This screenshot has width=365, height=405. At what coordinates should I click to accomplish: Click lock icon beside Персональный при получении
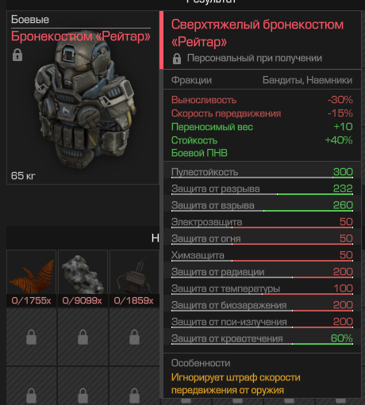177,59
